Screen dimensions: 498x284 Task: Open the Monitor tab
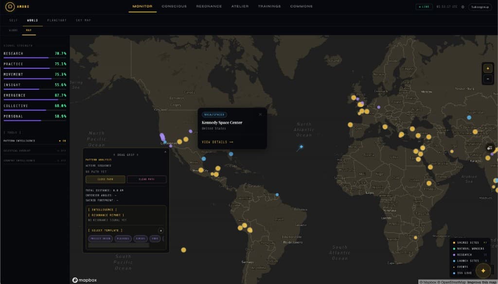coord(142,6)
